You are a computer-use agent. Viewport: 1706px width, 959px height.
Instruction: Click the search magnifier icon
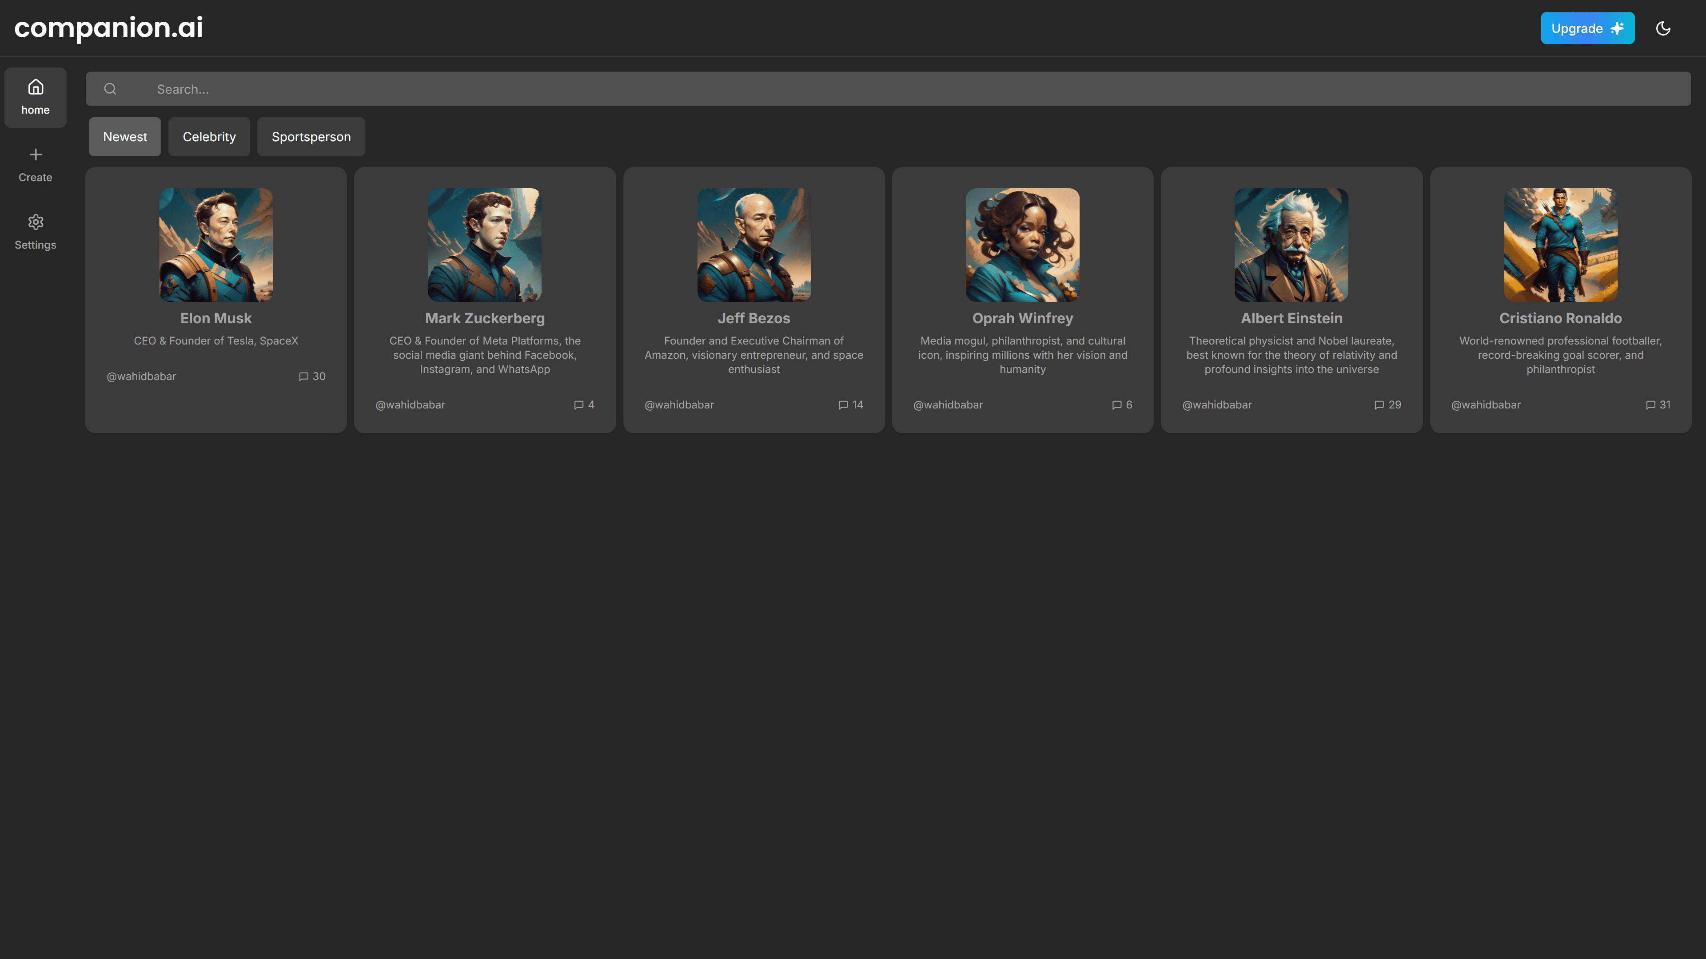111,89
